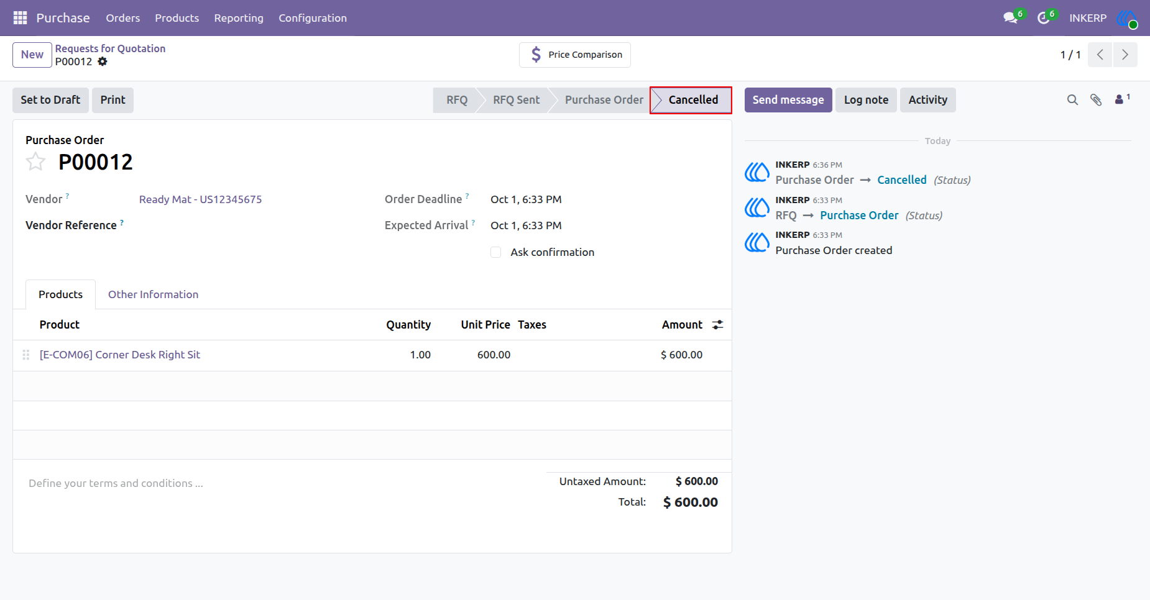This screenshot has height=600, width=1150.
Task: Go to next record arrow
Action: (1125, 55)
